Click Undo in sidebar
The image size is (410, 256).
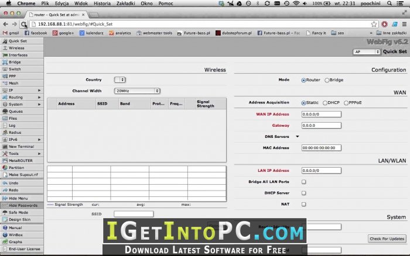click(22, 183)
